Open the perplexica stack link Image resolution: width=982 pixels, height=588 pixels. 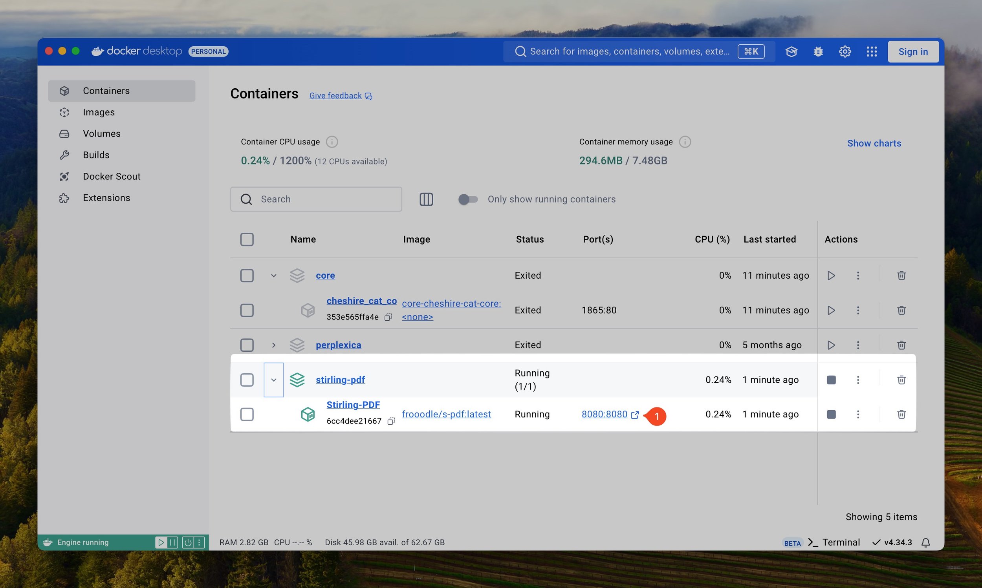(339, 345)
